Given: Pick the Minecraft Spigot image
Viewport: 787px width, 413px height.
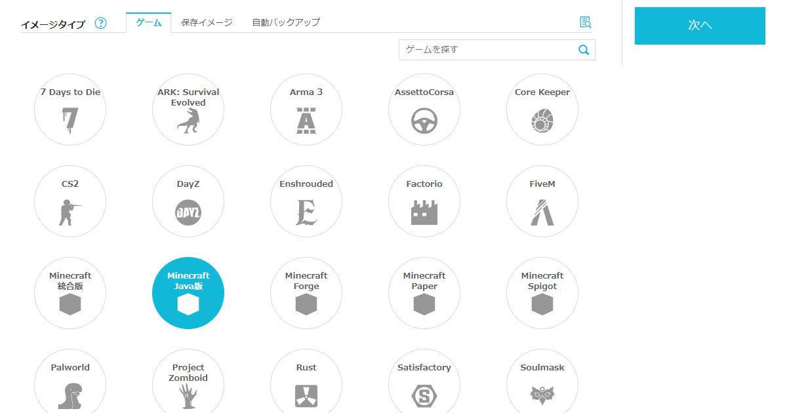Looking at the screenshot, I should point(542,293).
